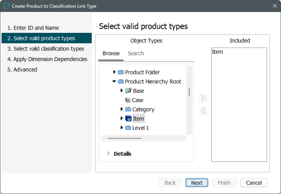This screenshot has width=281, height=194.
Task: Click the Next button
Action: (x=197, y=183)
